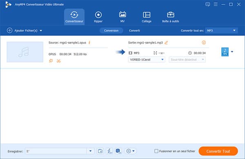Click the orange output info icon
Screen dimensions: 245x159
204,42
